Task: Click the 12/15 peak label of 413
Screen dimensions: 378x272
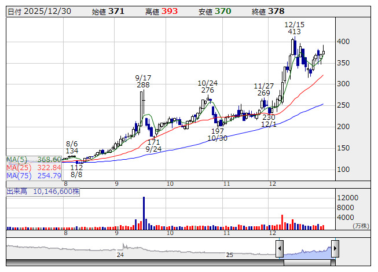Action: click(x=295, y=29)
